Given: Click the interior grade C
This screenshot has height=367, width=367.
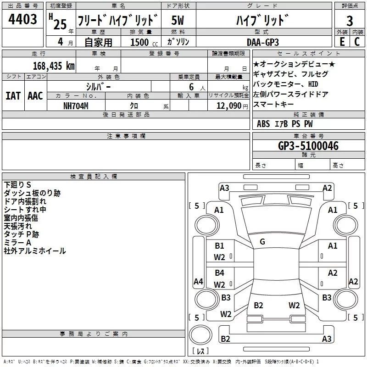Looking at the screenshot, I should pyautogui.click(x=357, y=42).
